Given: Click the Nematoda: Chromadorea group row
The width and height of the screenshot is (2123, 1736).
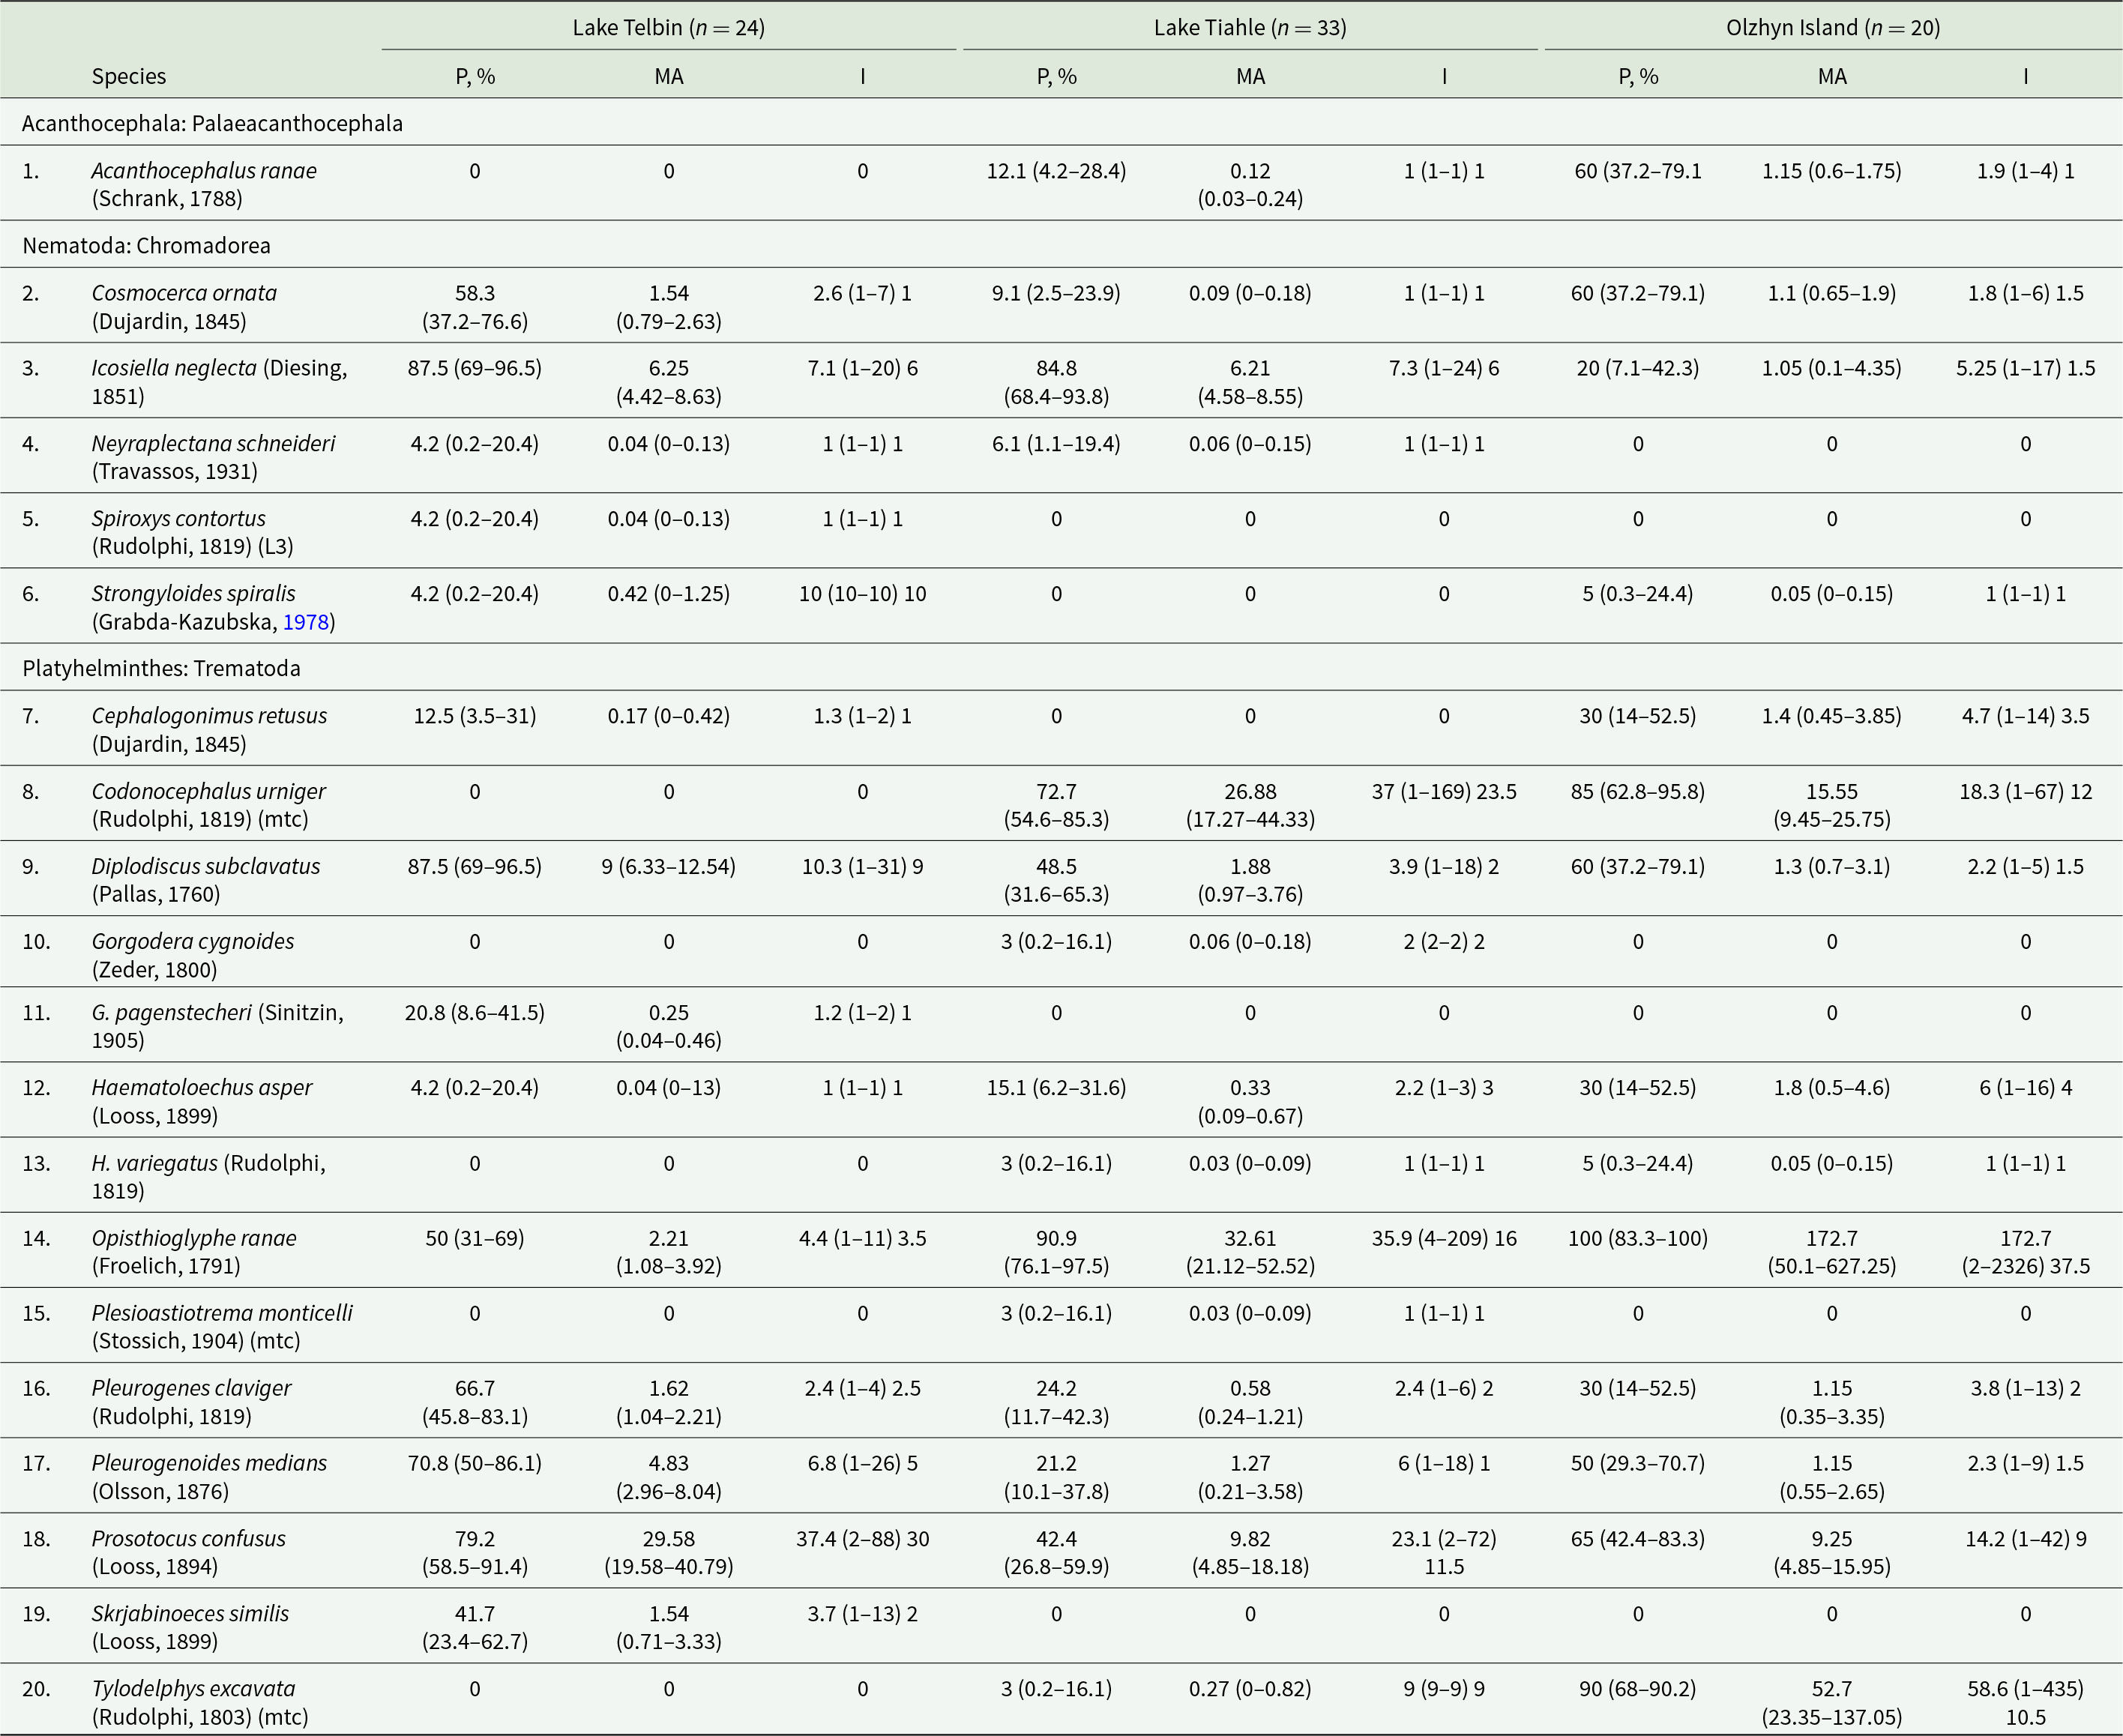Looking at the screenshot, I should point(1061,244).
